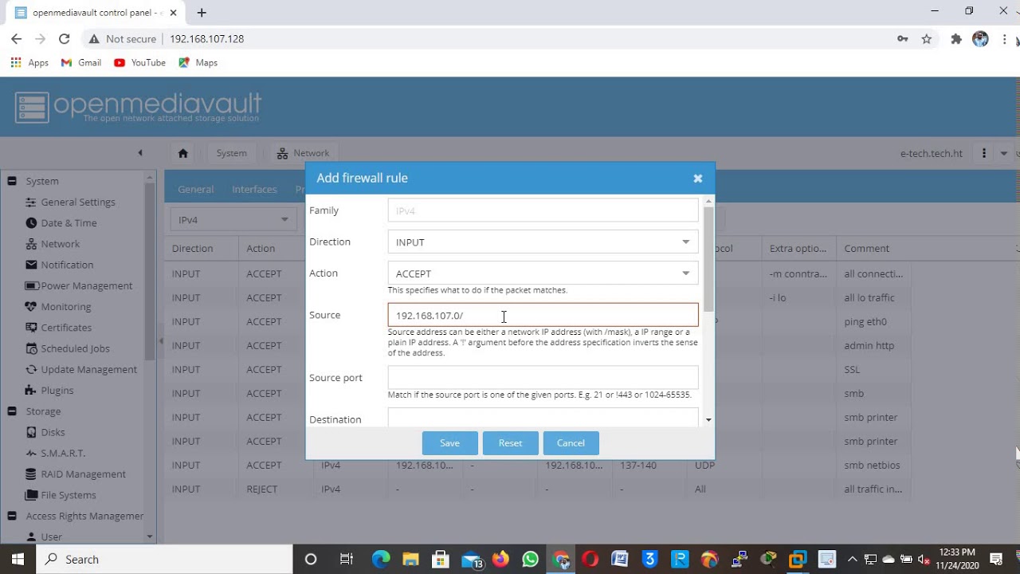
Task: Sort by the Direction column header
Action: point(201,248)
